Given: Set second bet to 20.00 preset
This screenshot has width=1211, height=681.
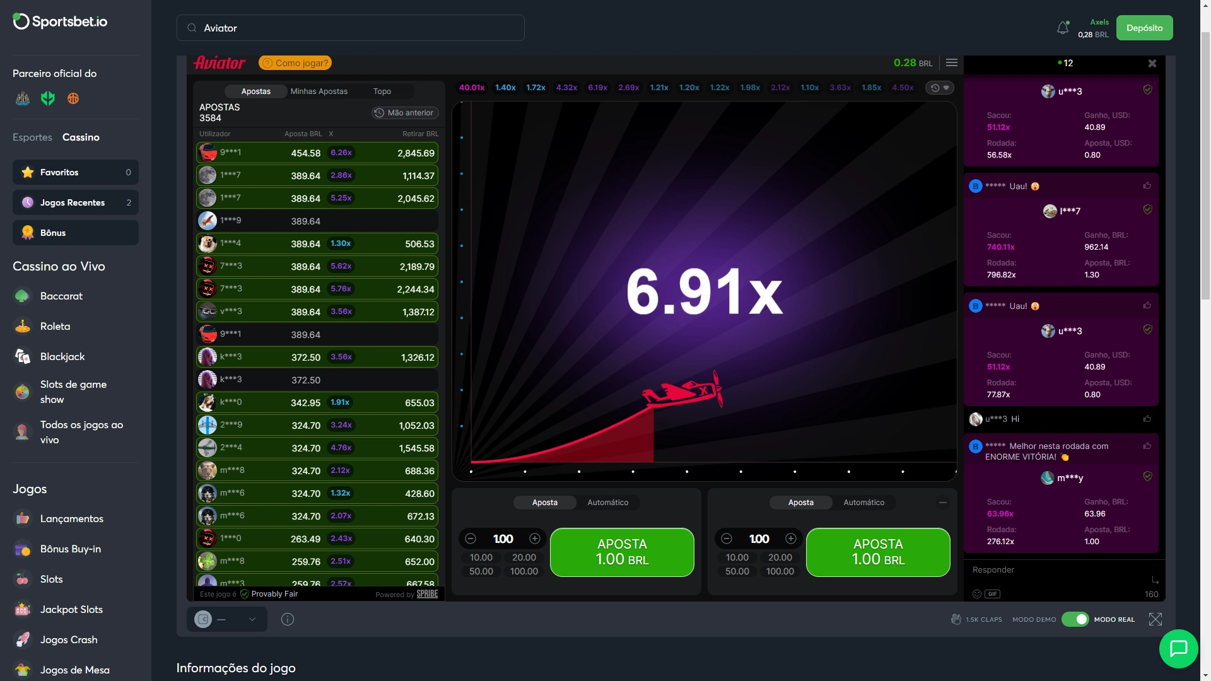Looking at the screenshot, I should tap(780, 557).
